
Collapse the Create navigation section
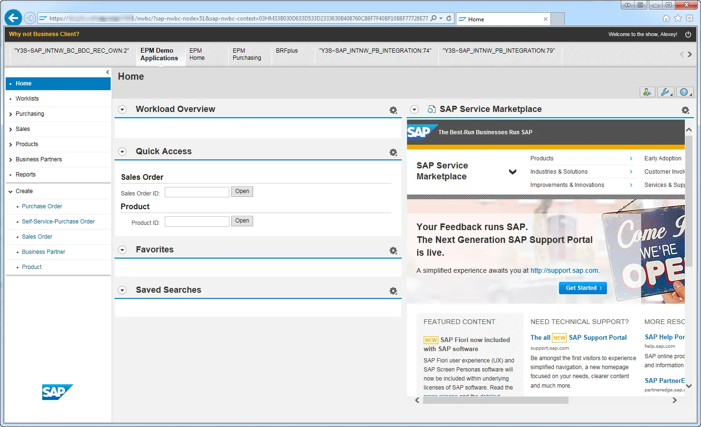tap(10, 192)
